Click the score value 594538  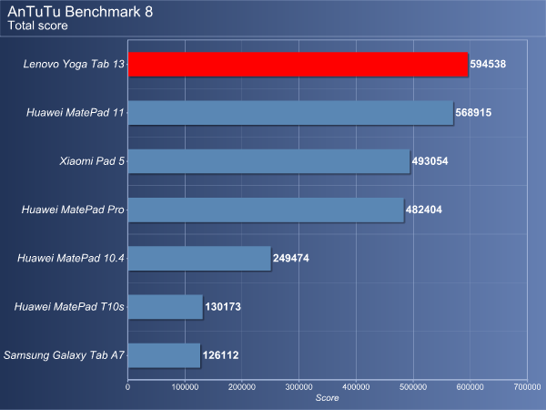[488, 64]
